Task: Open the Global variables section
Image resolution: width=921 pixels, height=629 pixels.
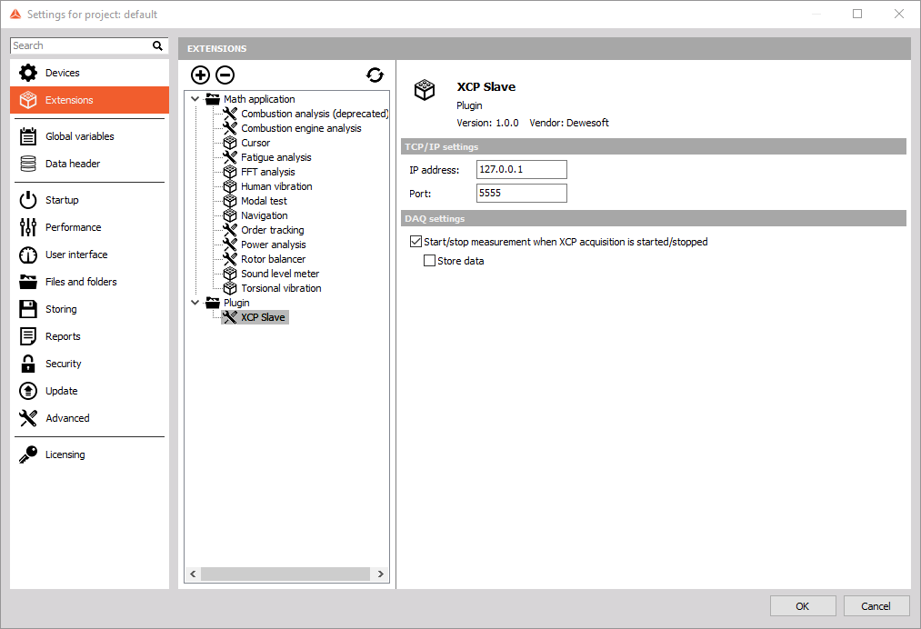Action: (x=89, y=136)
